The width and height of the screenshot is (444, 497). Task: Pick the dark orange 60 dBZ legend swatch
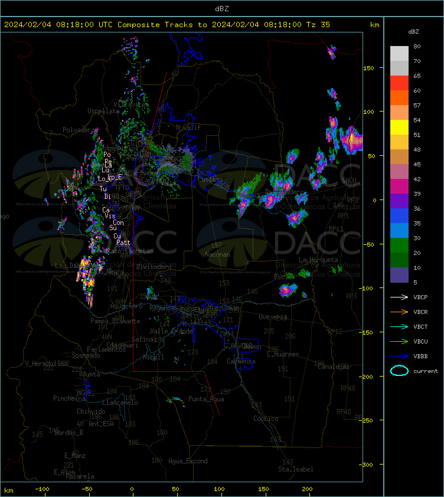pyautogui.click(x=399, y=97)
